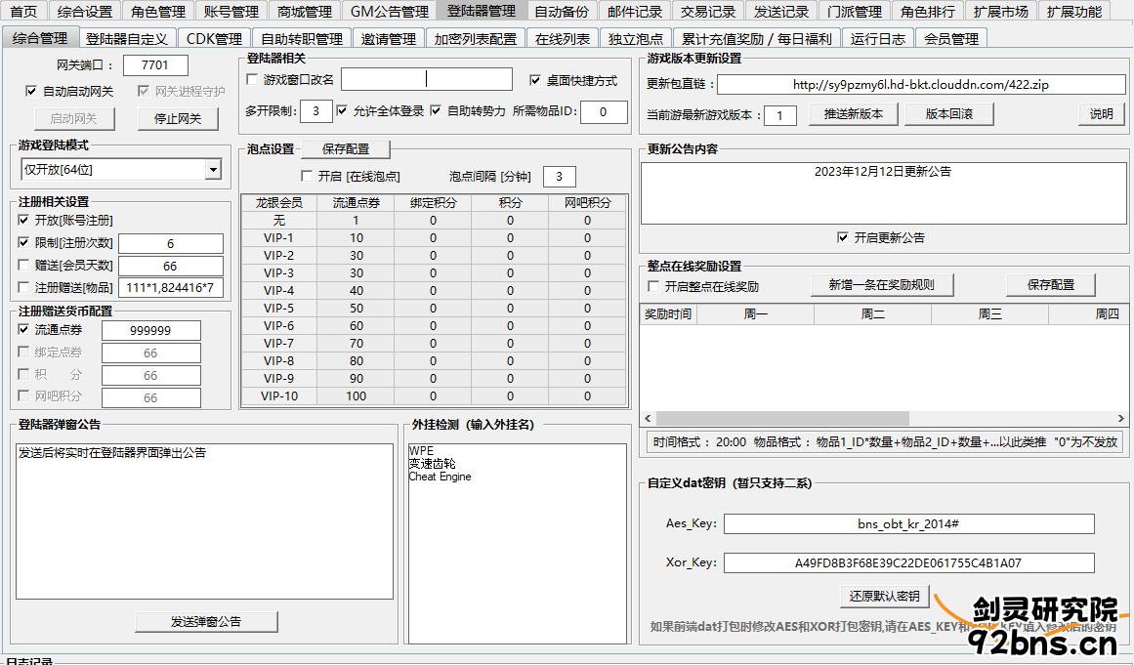This screenshot has width=1134, height=665.
Task: Select the 登陆器自定义 sub-tab
Action: coord(127,38)
